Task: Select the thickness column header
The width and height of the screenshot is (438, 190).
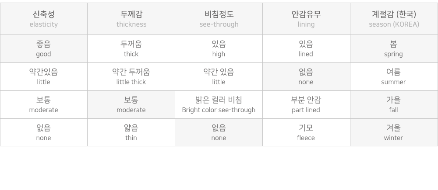Action: click(131, 19)
